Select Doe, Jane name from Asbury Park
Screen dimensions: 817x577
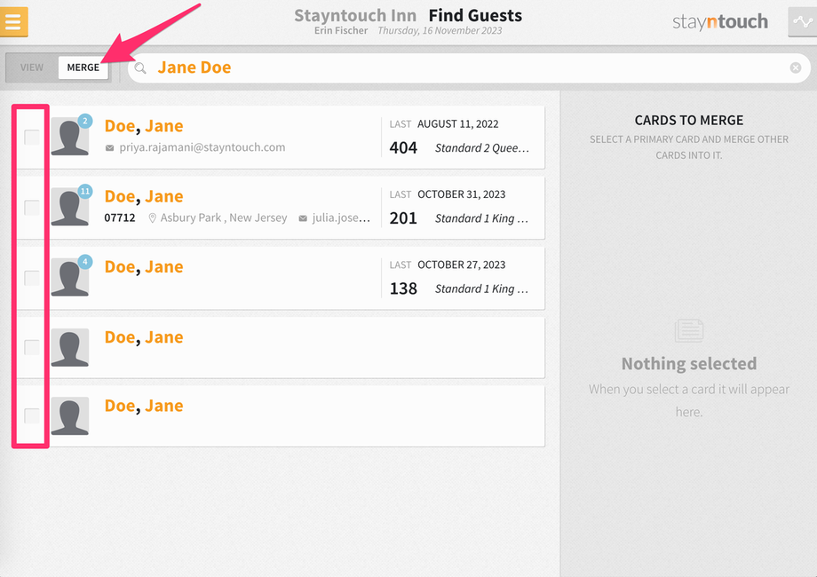[x=144, y=196]
